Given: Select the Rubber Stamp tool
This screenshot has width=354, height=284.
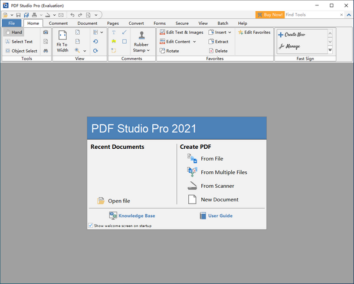Looking at the screenshot, I should (142, 43).
